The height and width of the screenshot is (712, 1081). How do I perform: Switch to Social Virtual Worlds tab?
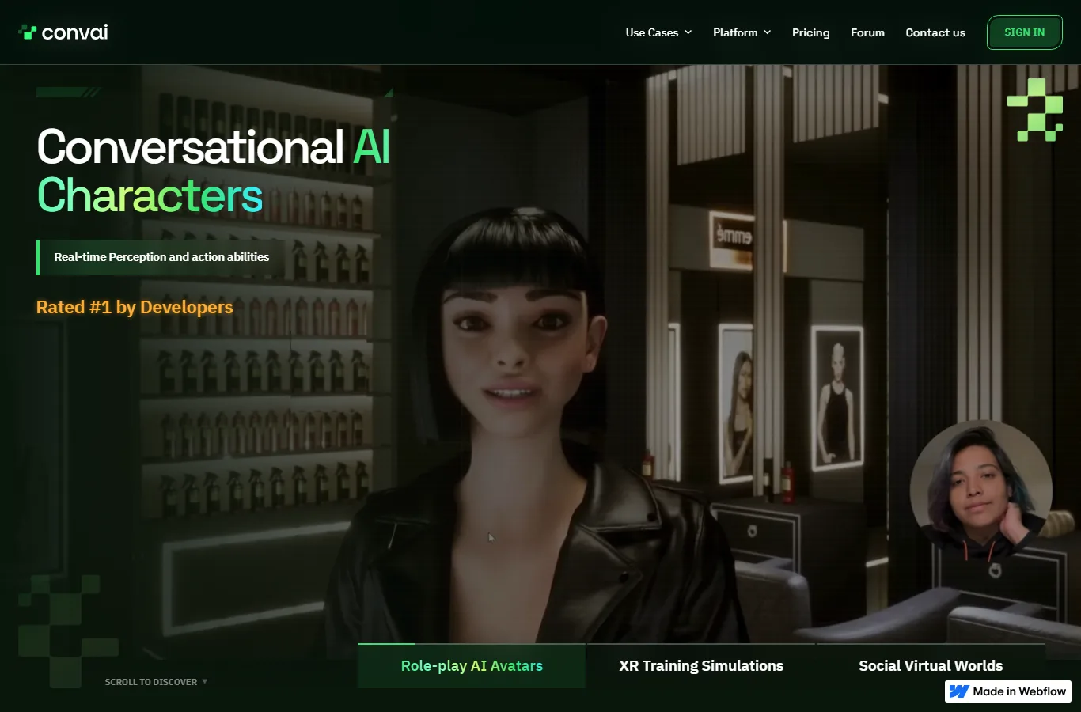pyautogui.click(x=931, y=665)
